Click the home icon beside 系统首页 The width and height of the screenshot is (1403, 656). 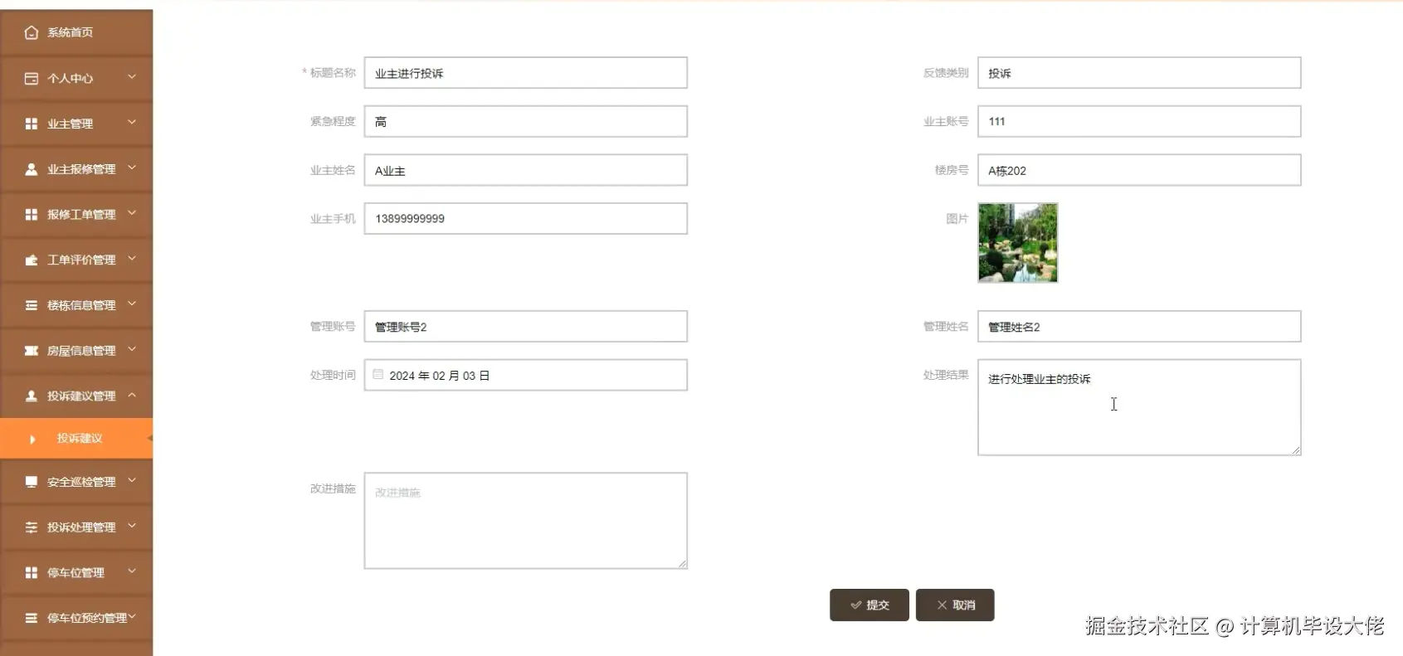click(32, 32)
